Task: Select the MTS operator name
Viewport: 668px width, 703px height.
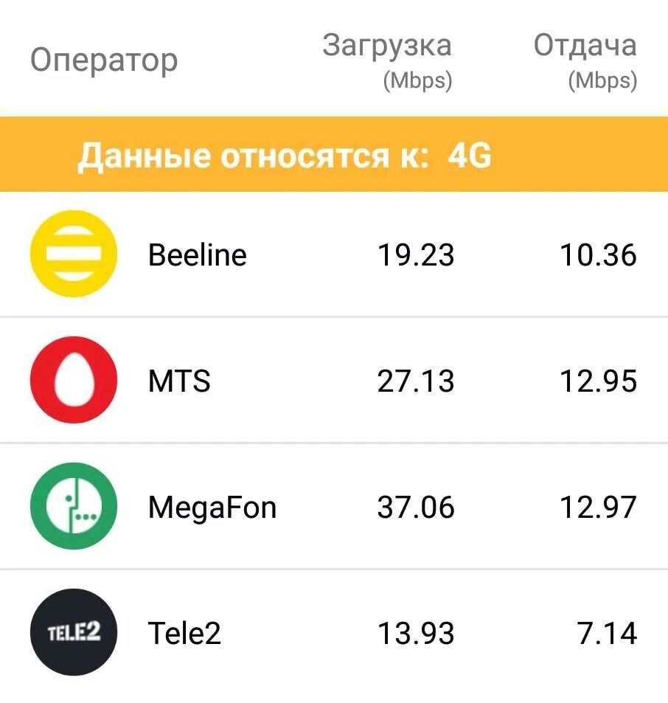Action: 179,381
